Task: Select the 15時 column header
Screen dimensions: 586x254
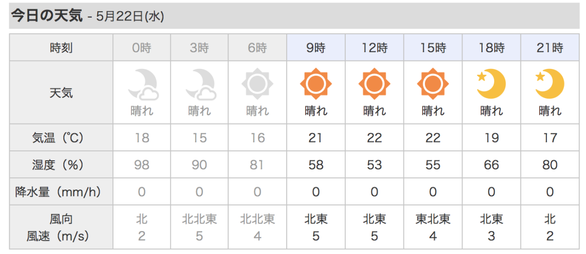Action: pos(433,48)
